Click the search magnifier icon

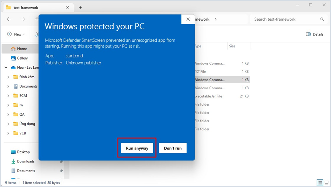coord(322,19)
